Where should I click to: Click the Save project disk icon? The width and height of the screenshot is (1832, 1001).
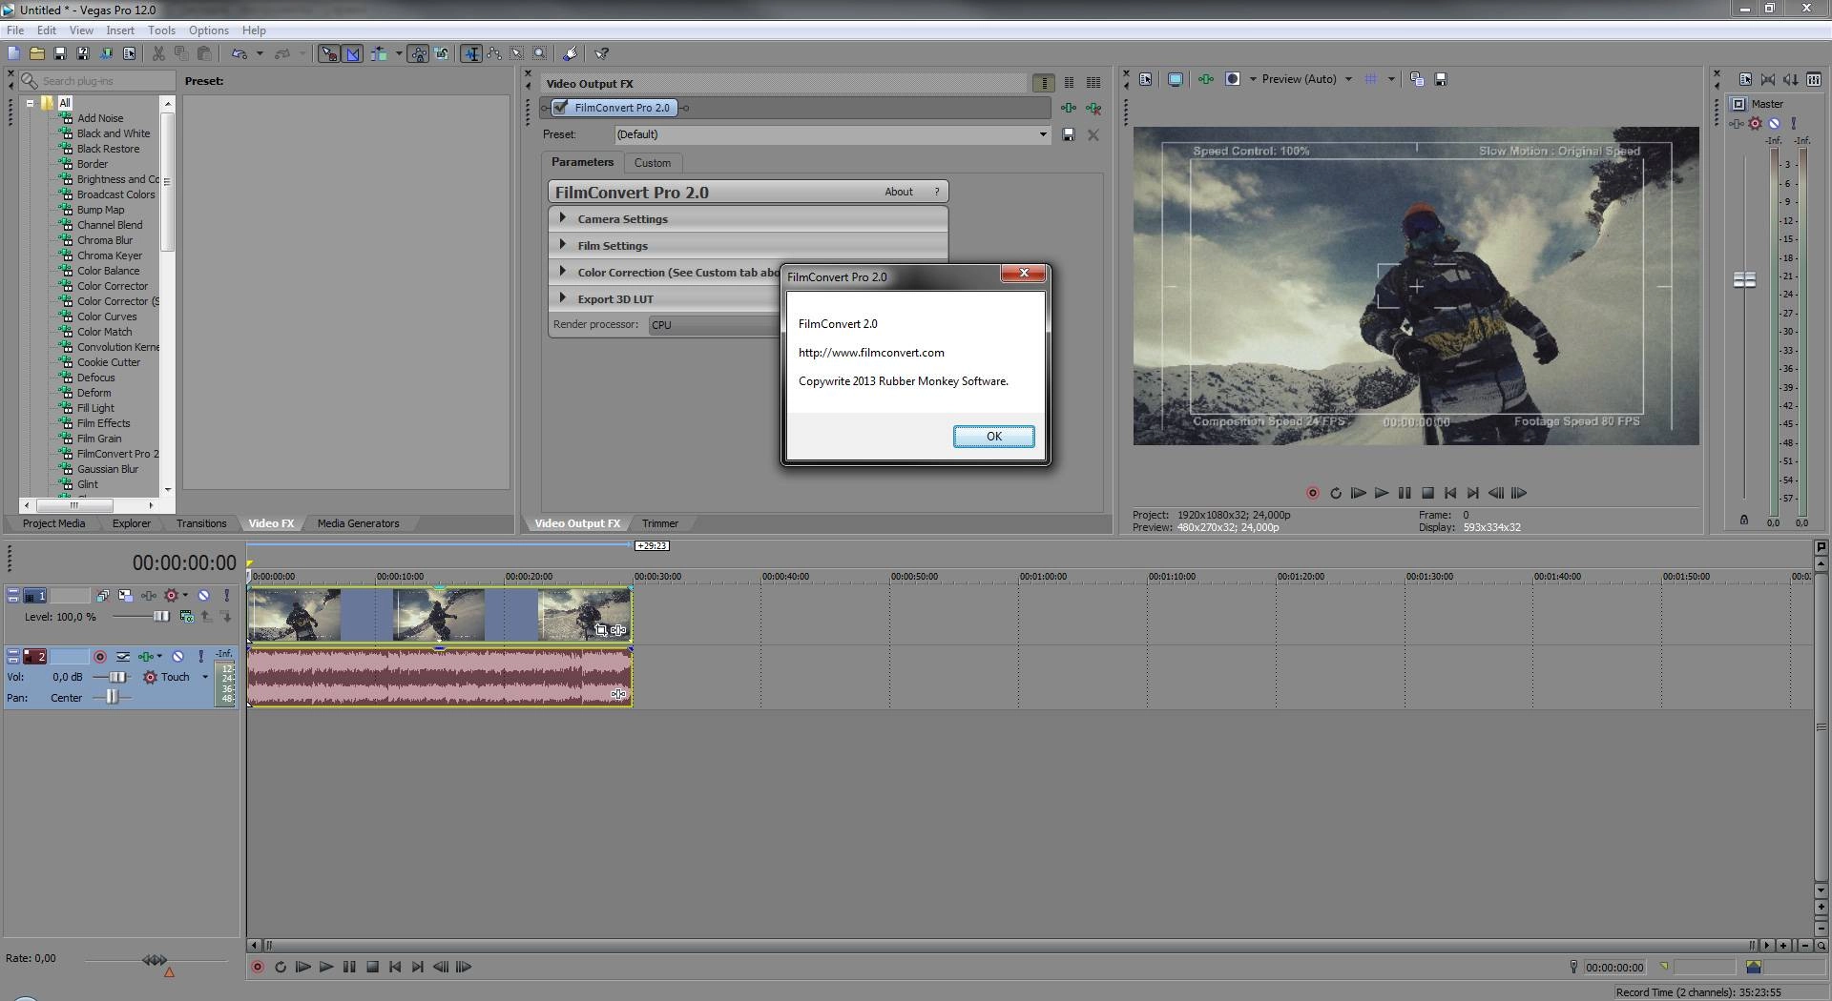pos(60,53)
